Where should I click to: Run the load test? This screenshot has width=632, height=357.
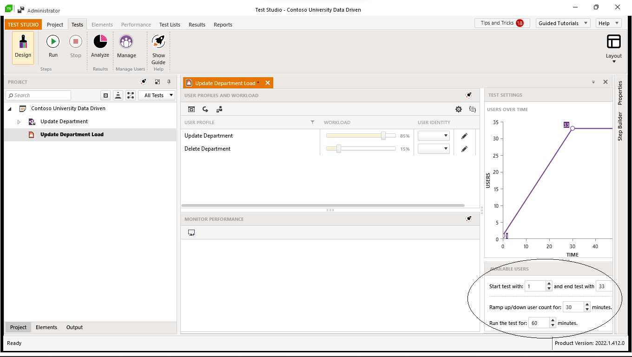(x=53, y=46)
